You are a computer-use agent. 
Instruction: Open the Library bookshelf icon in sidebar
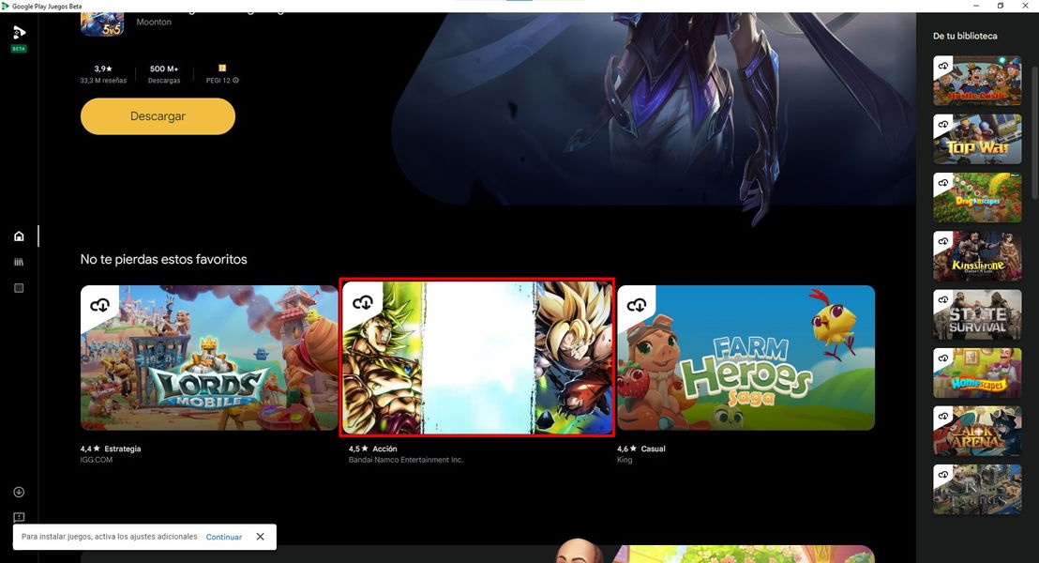click(19, 262)
